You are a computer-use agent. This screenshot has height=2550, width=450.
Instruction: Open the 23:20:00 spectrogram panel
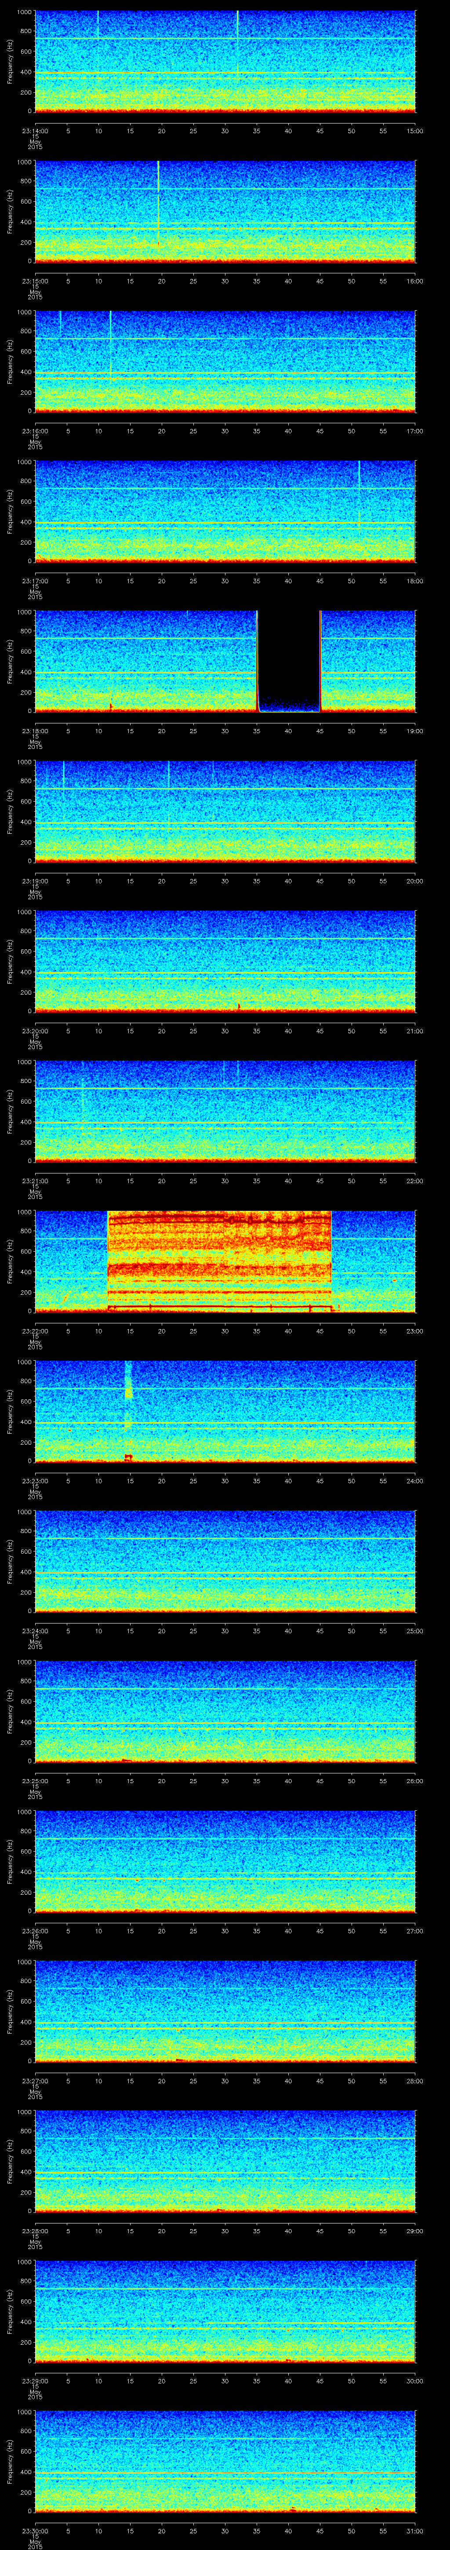225,961
